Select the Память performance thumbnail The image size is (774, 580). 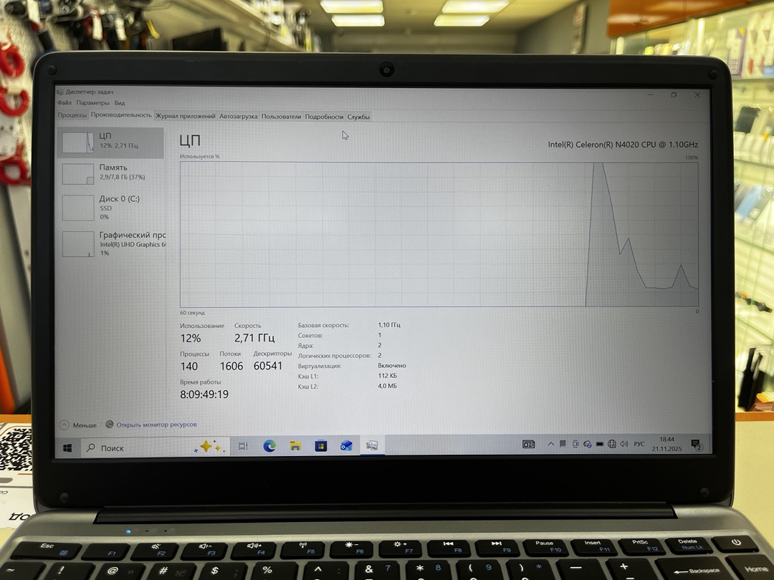coord(110,172)
